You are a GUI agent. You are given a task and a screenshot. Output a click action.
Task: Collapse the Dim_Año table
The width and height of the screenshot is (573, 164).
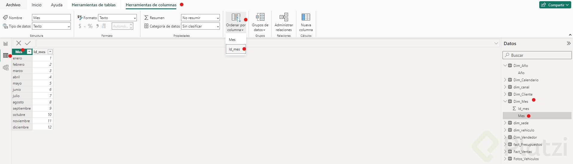click(x=505, y=65)
